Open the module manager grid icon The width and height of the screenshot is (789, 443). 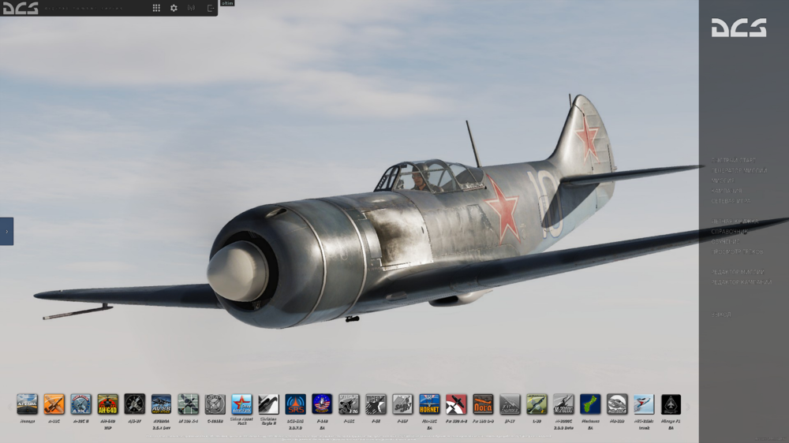pos(156,8)
